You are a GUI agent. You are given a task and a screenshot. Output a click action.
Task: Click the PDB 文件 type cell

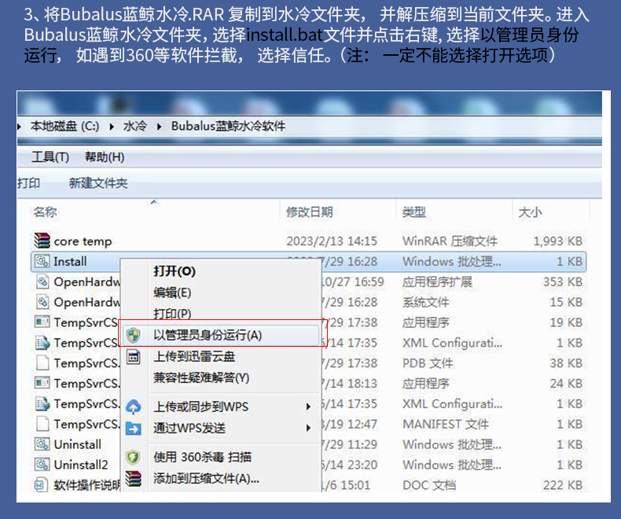[x=428, y=363]
